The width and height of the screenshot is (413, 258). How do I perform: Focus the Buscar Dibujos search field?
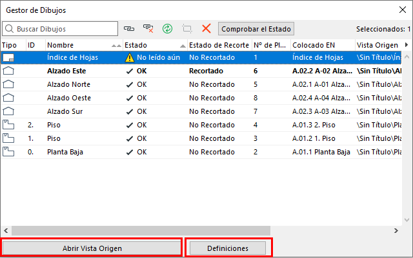pyautogui.click(x=60, y=29)
